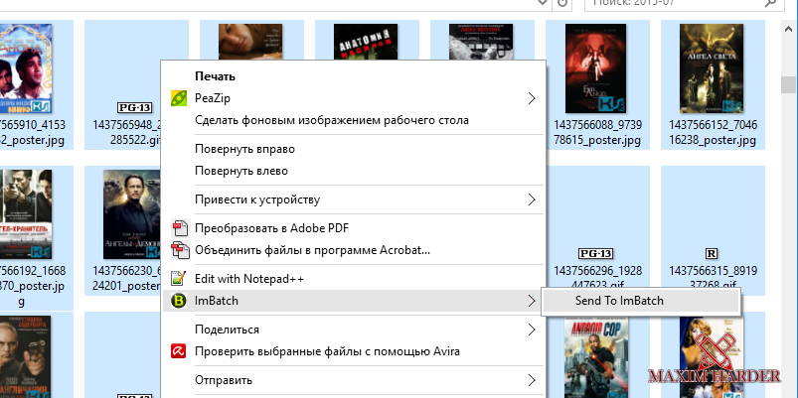This screenshot has width=798, height=398.
Task: Click Send To ImBatch submenu item
Action: click(640, 301)
